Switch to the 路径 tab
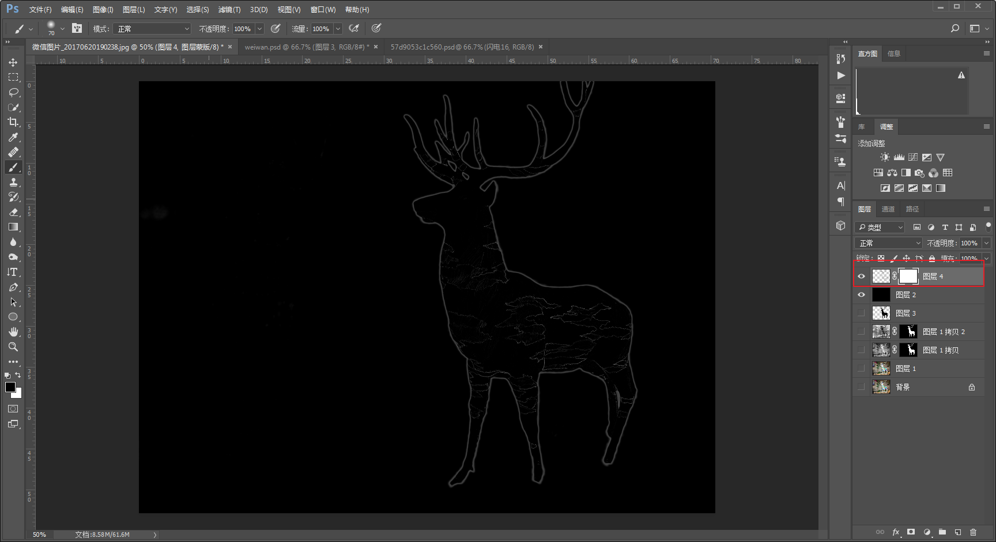Image resolution: width=996 pixels, height=542 pixels. coord(912,209)
